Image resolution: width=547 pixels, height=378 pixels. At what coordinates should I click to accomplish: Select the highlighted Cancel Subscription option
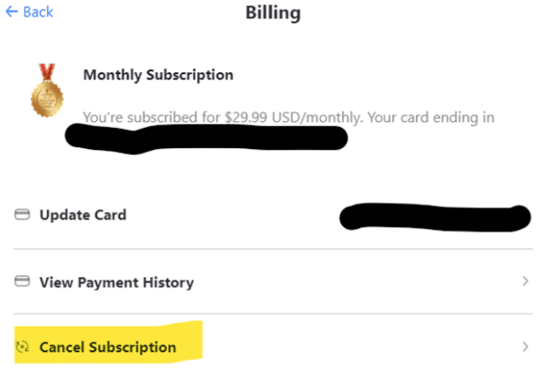(108, 348)
